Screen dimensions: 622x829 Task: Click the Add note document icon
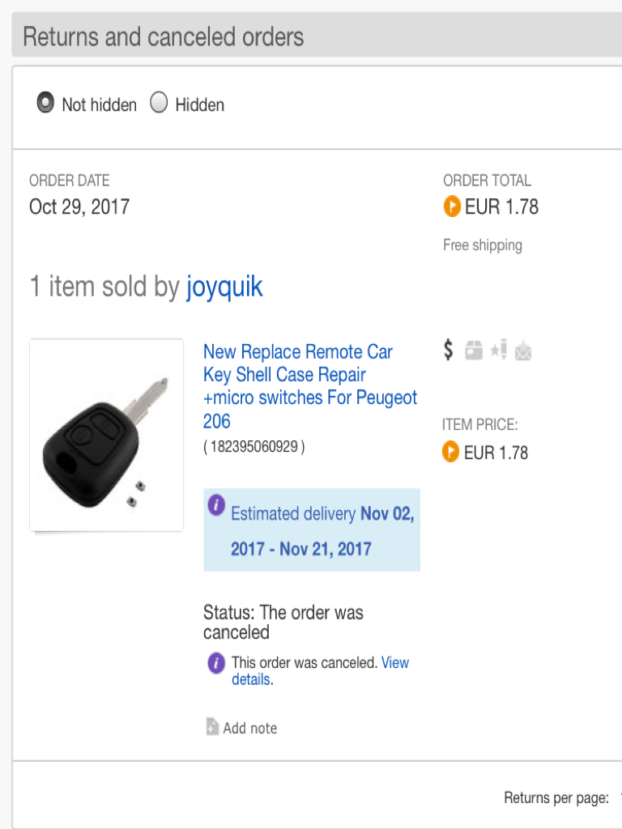[212, 727]
